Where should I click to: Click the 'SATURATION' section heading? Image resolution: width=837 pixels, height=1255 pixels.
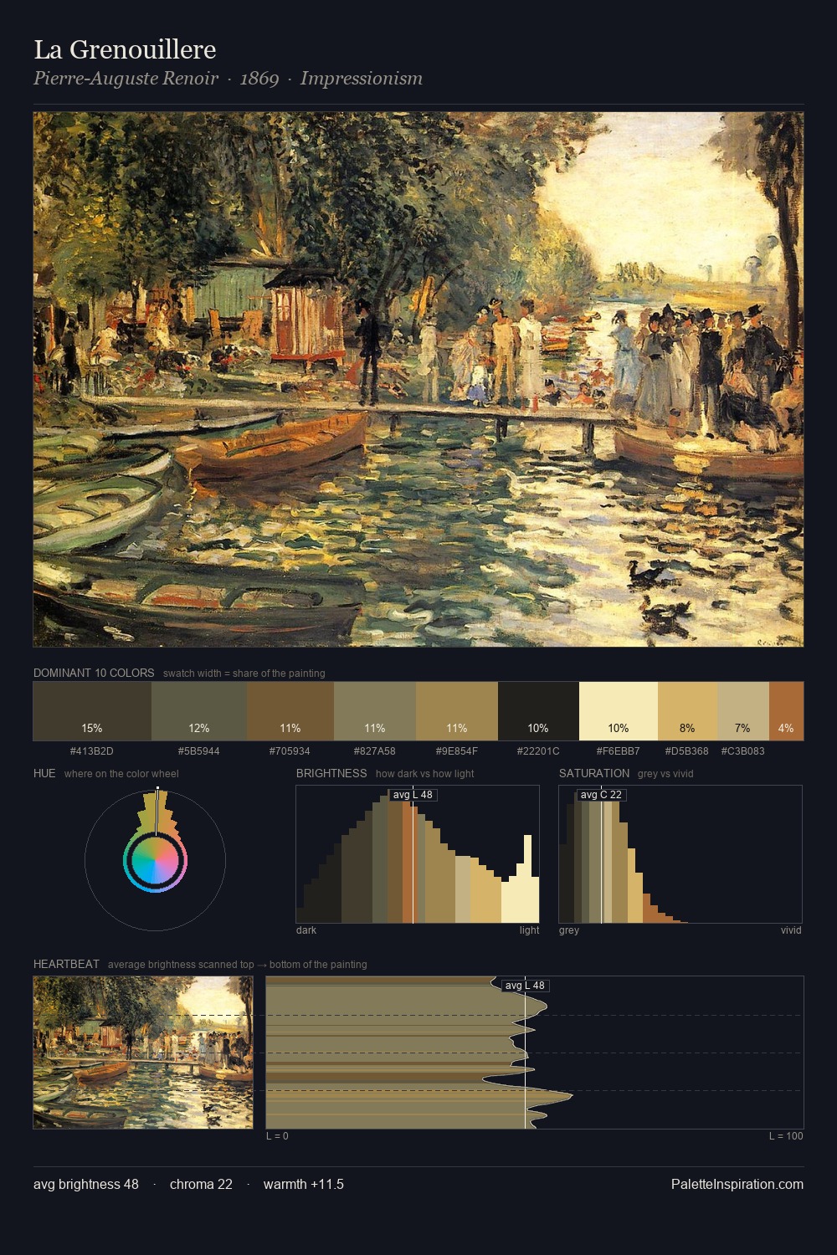click(594, 773)
